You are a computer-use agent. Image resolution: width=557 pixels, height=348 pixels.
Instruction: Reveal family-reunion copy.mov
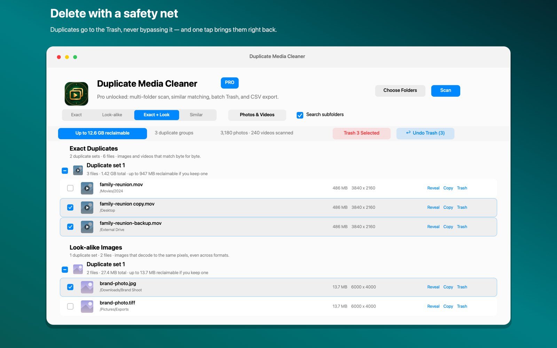(x=433, y=207)
